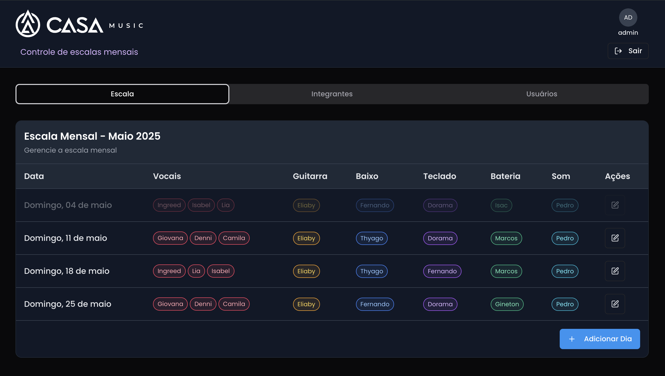Edit the Domingo, 11 de maio row
This screenshot has width=665, height=376.
coord(615,238)
